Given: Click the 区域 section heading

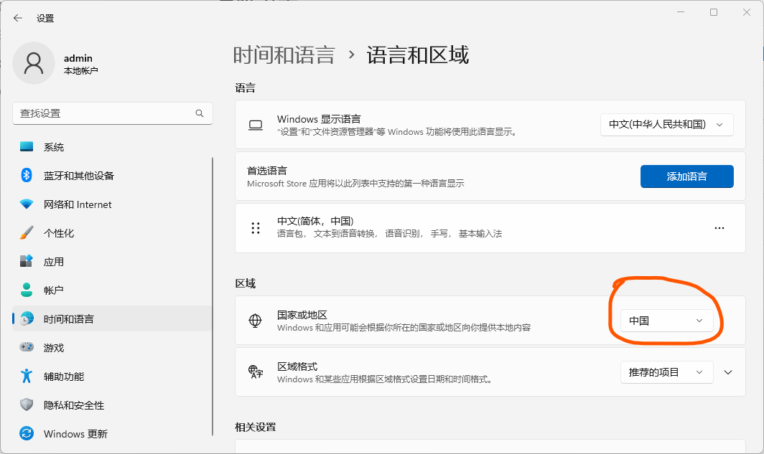Looking at the screenshot, I should [245, 283].
